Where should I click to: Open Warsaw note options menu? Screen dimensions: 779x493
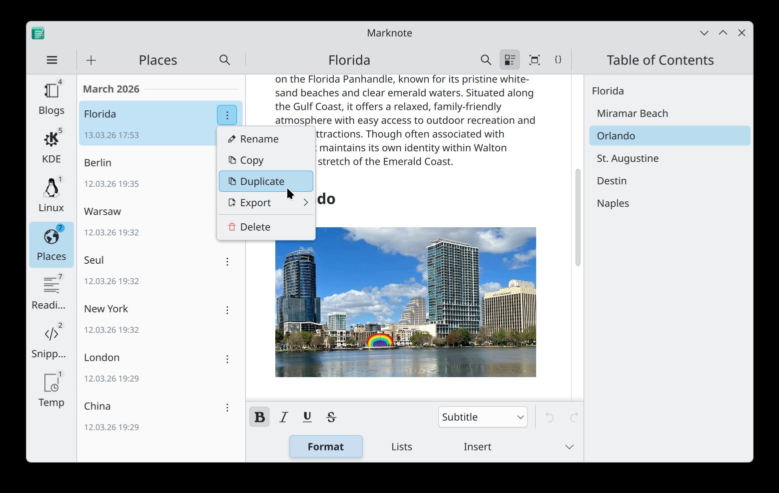point(227,212)
